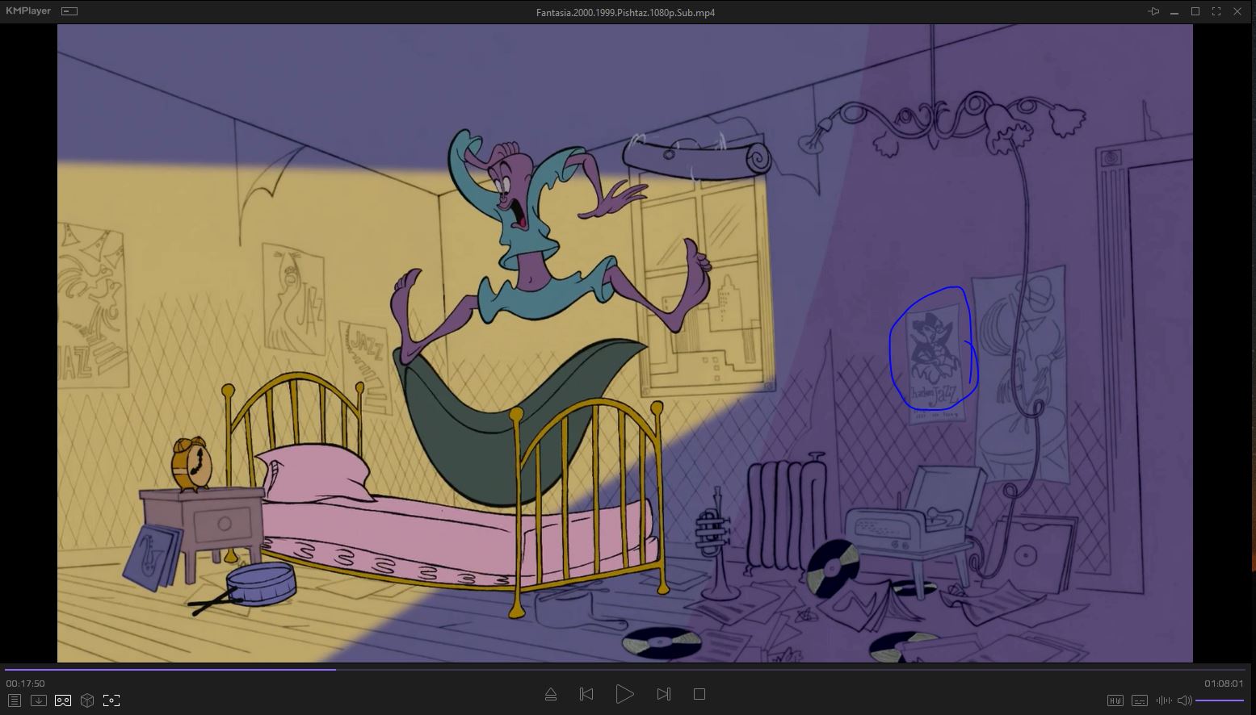Click the eject/open file icon
1256x715 pixels.
coord(551,694)
